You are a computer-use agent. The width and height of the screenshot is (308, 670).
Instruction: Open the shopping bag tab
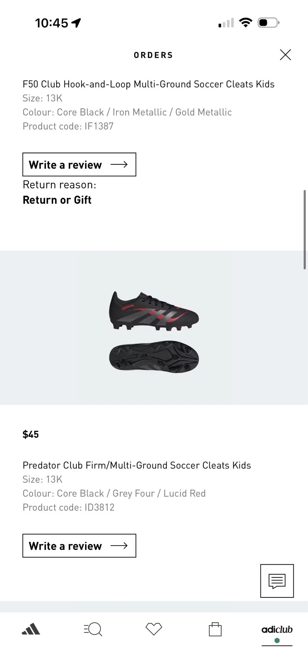[x=215, y=629]
